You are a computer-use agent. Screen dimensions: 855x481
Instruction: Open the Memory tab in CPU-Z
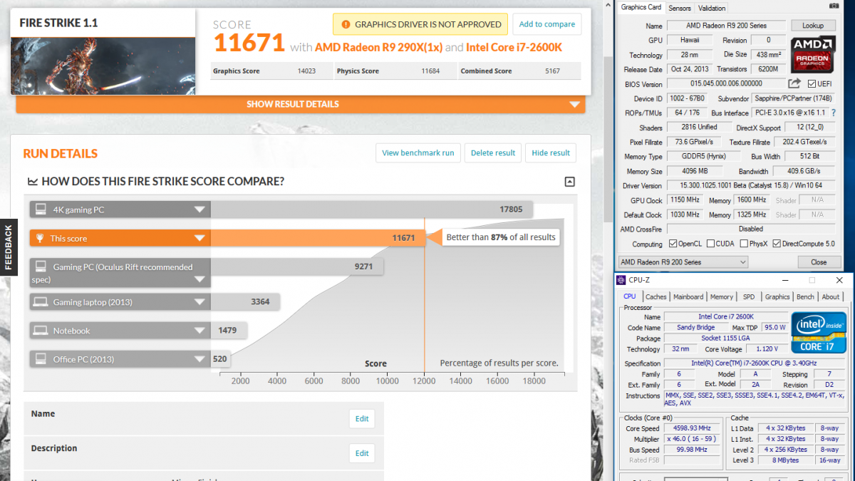(x=722, y=297)
